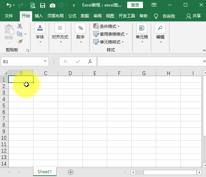Open the 剪贴板 dialog launcher

point(28,50)
